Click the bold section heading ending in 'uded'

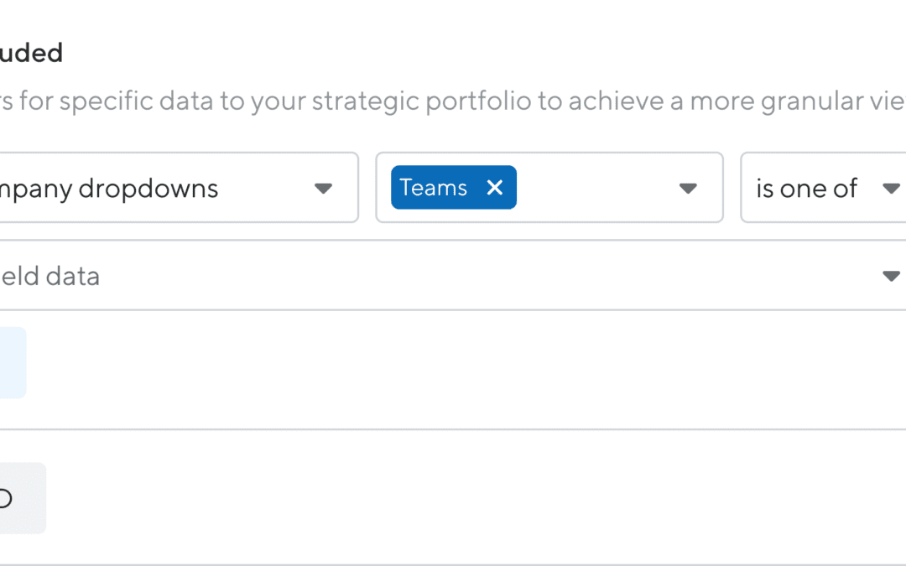[x=31, y=54]
